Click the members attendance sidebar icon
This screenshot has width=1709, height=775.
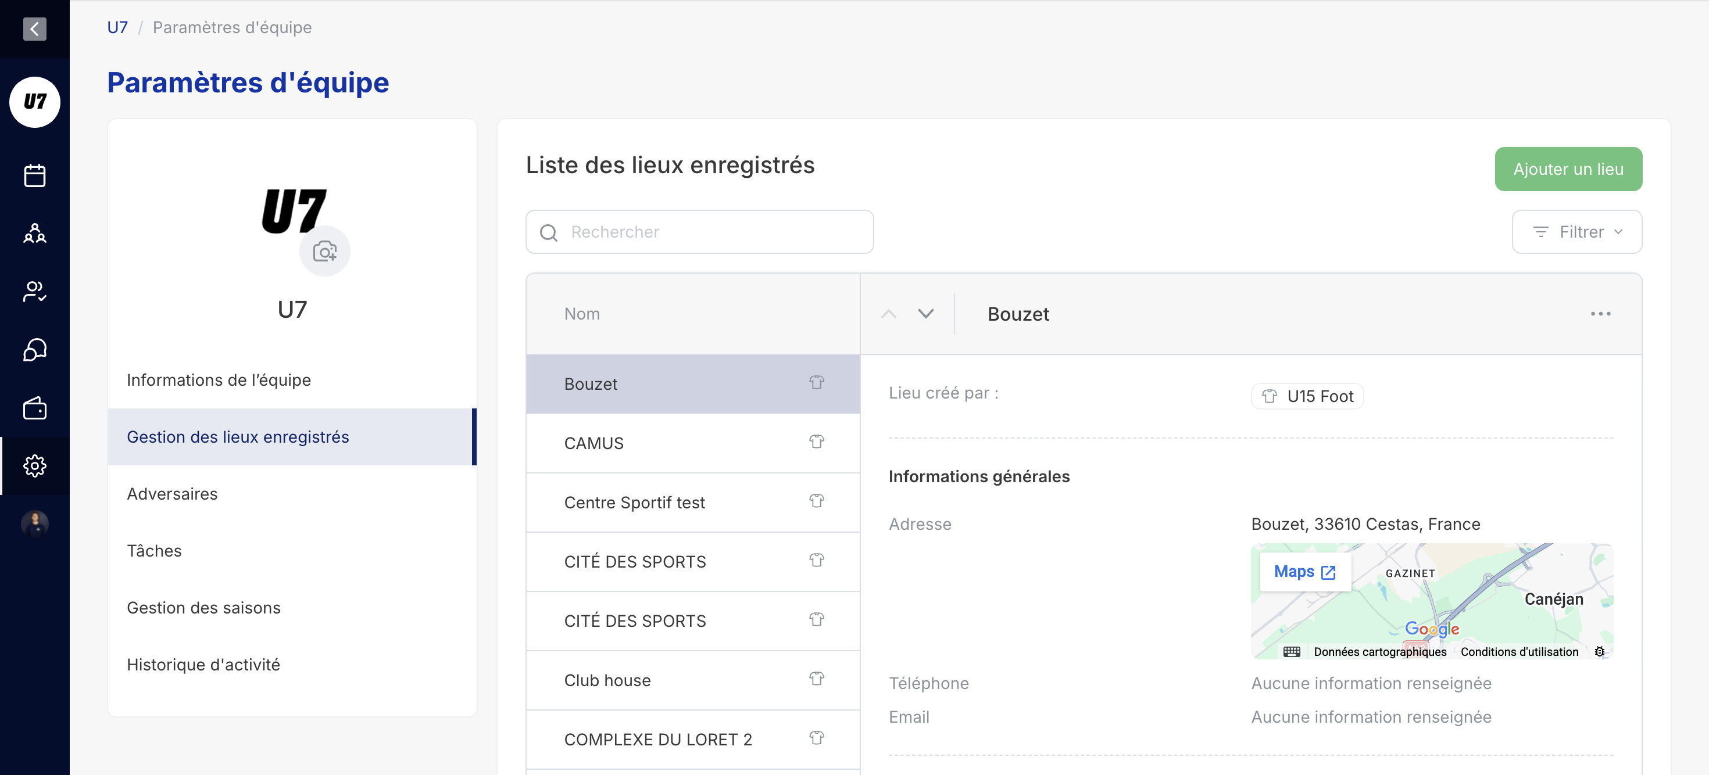click(34, 292)
